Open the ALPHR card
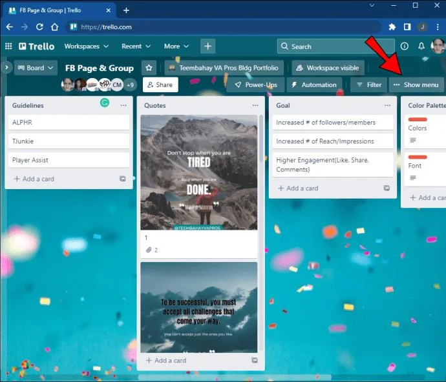This screenshot has height=382, width=446. (69, 123)
